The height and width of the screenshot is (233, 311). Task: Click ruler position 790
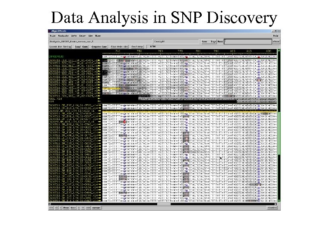pos(216,51)
